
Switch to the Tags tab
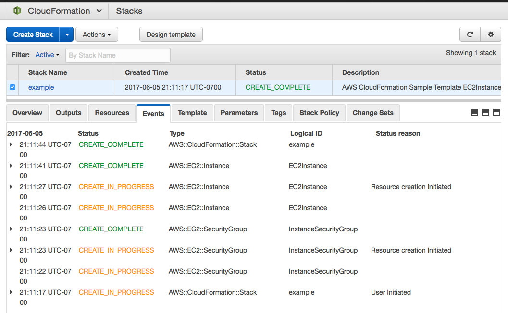coord(279,113)
